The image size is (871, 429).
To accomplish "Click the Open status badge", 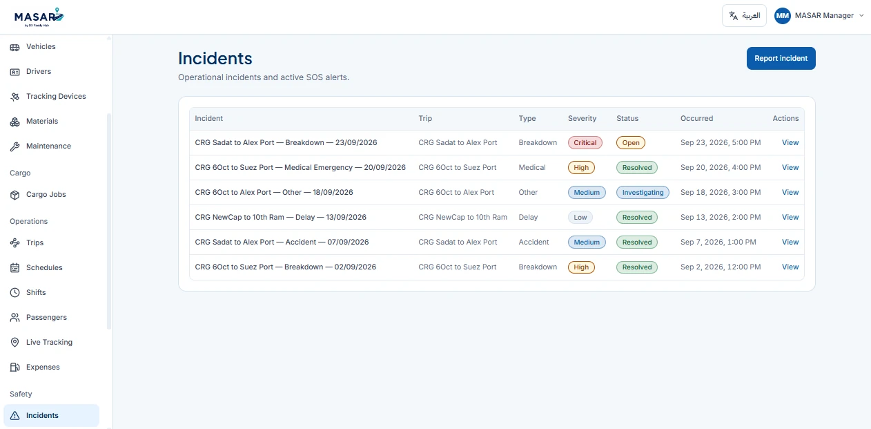I will pyautogui.click(x=631, y=143).
